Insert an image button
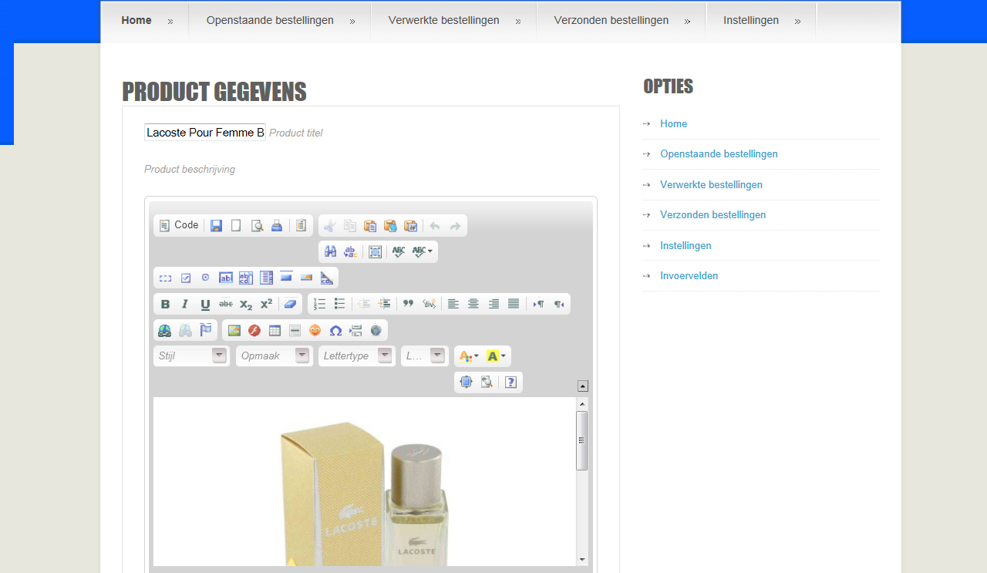The width and height of the screenshot is (987, 573). coord(306,278)
